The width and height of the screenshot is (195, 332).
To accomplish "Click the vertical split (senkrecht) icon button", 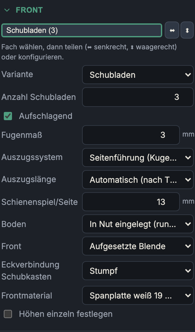I will [172, 30].
